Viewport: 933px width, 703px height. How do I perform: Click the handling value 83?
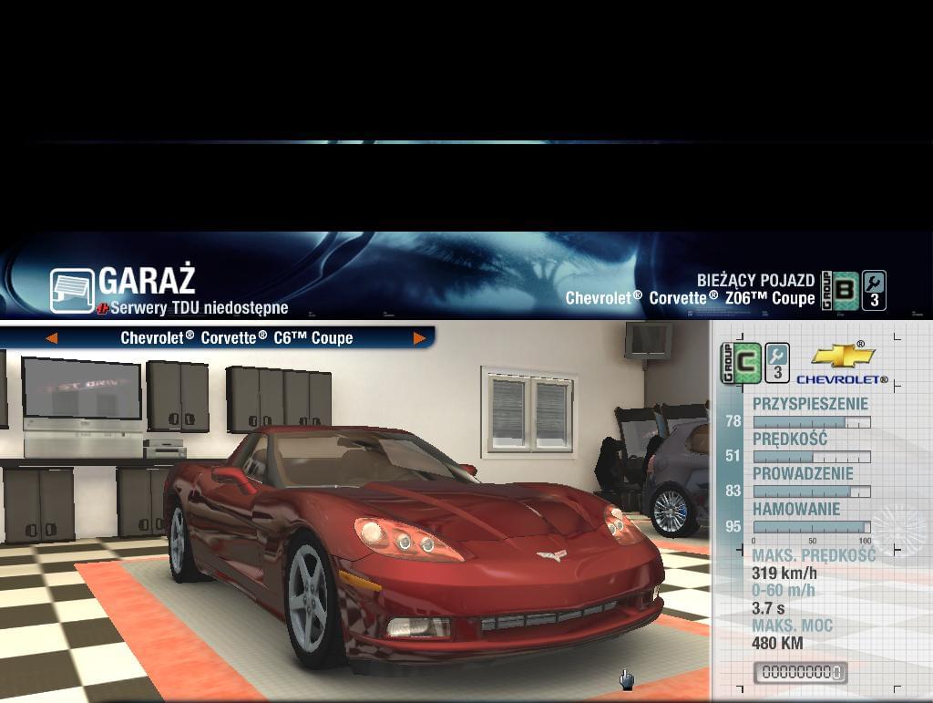point(733,491)
